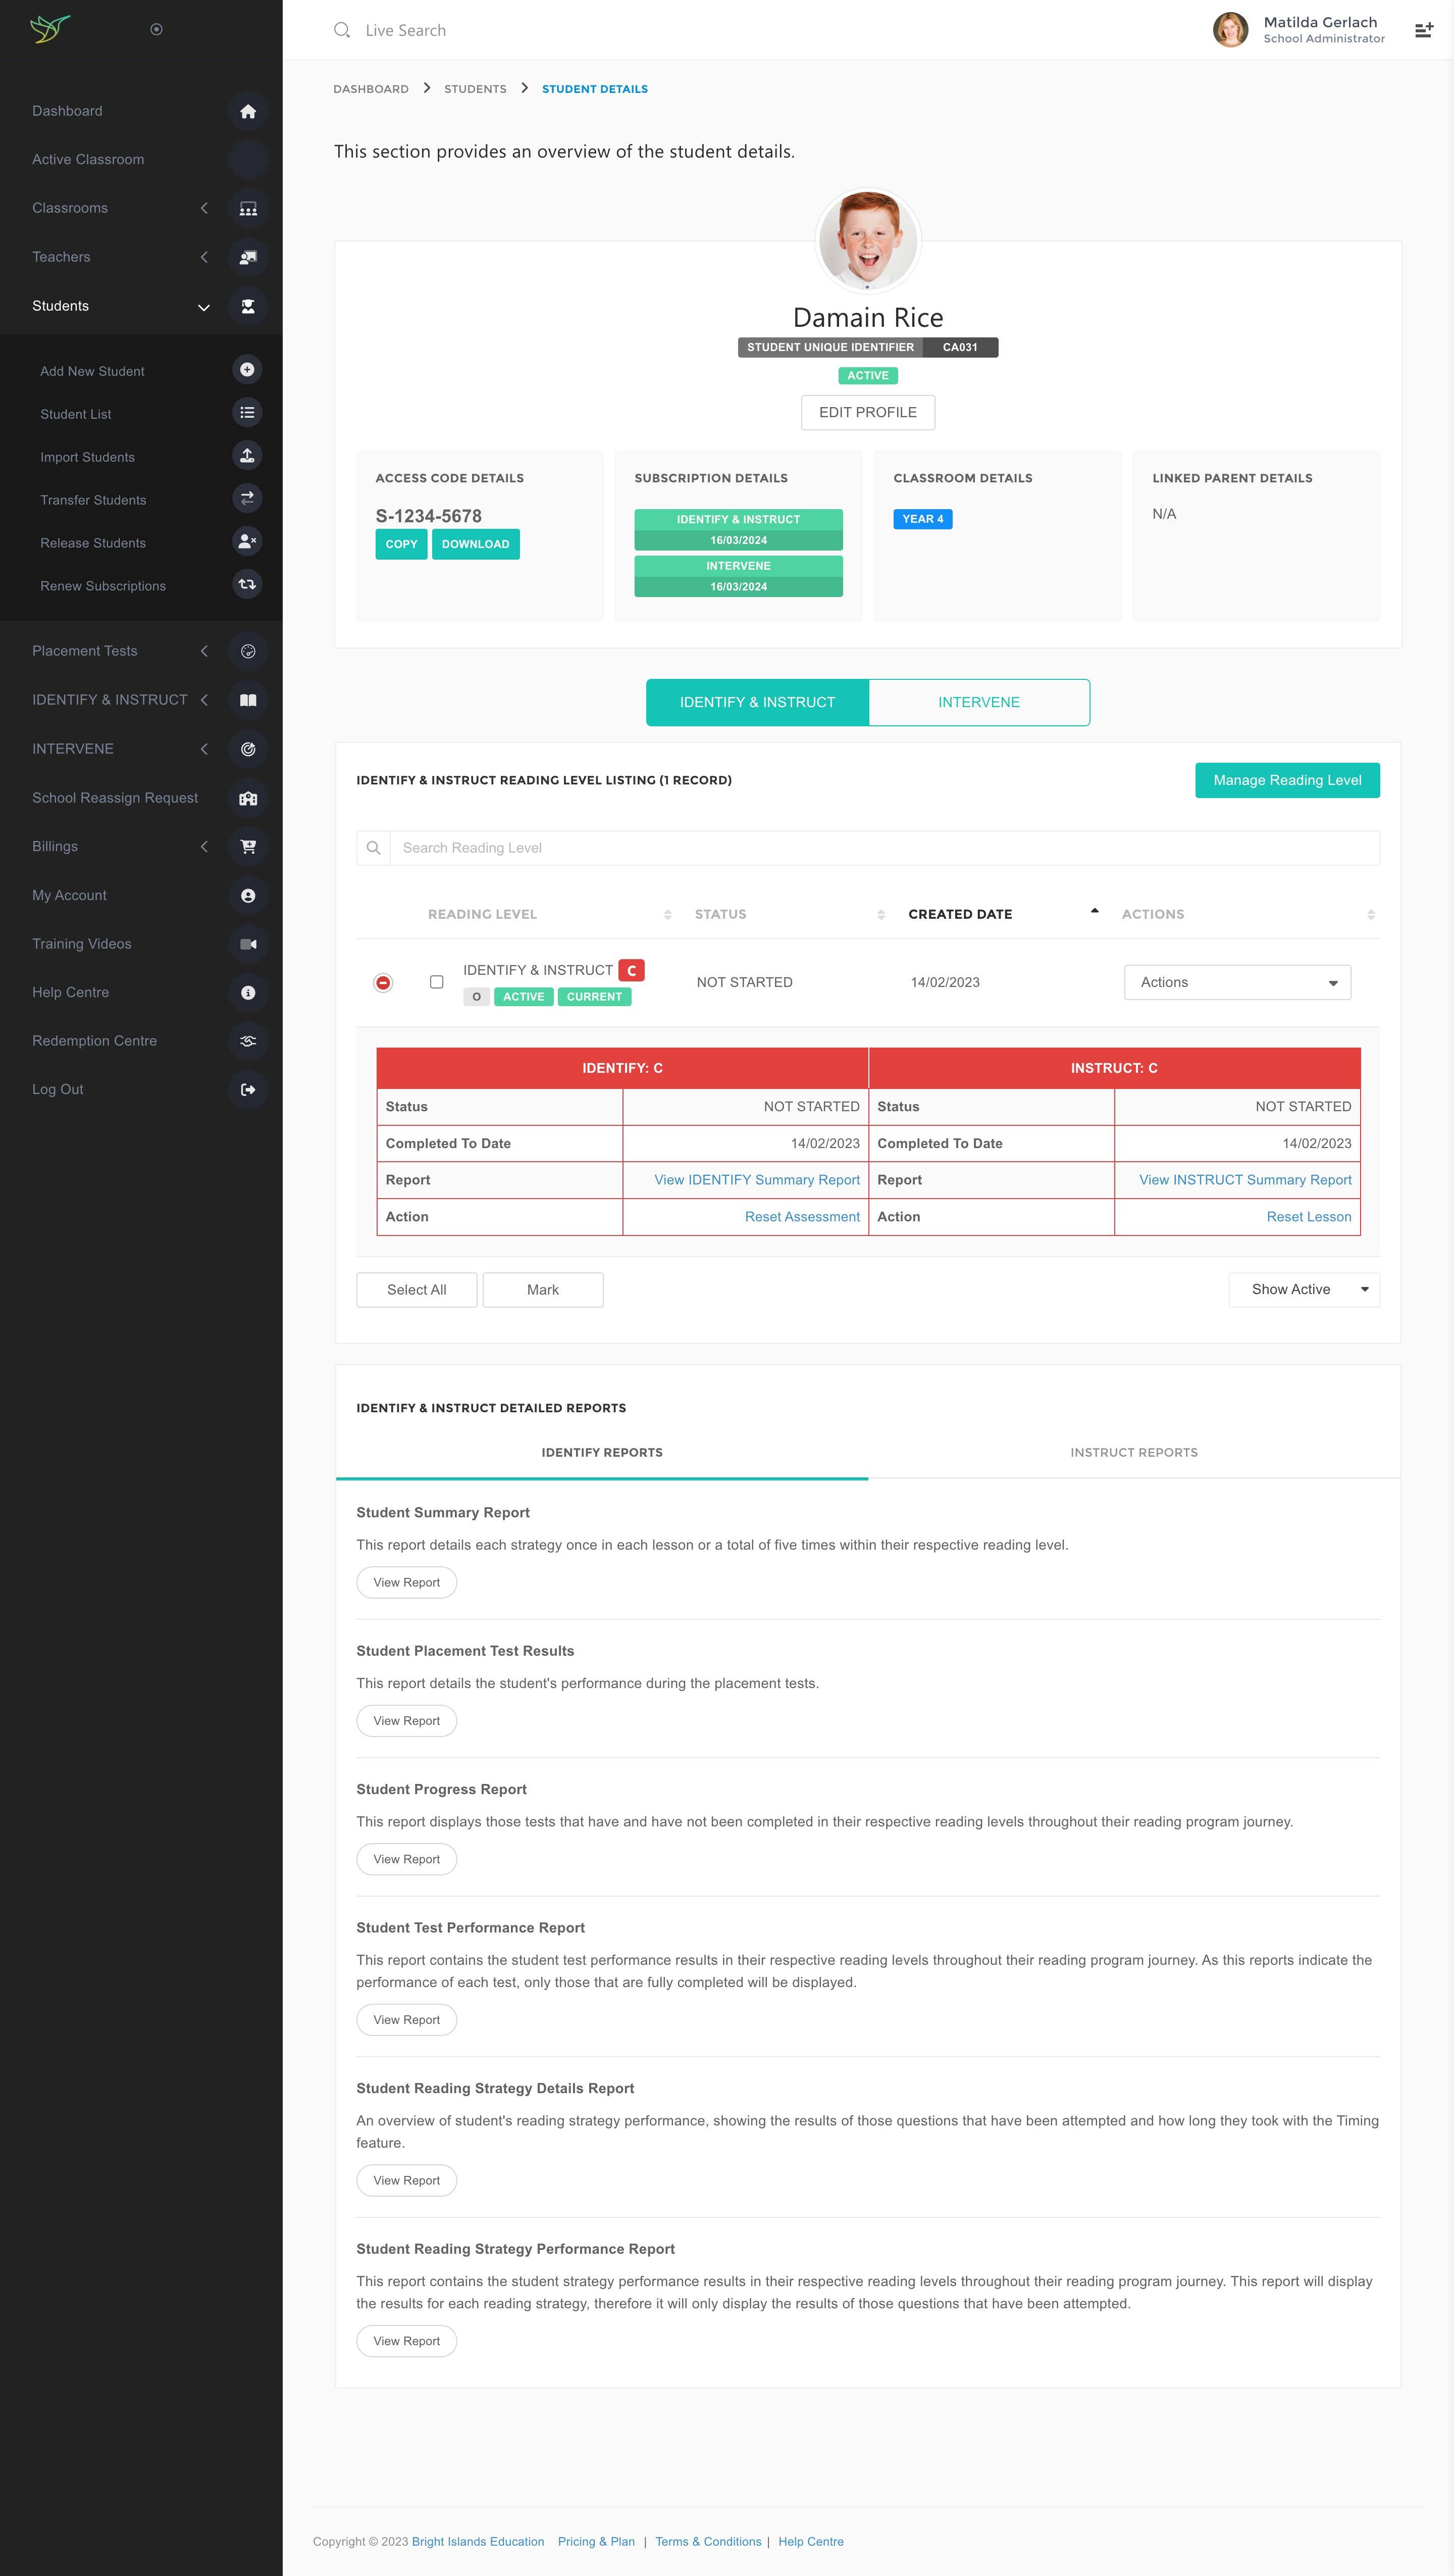Open the Show Active dropdown
Viewport: 1454px width, 2576px height.
[1303, 1289]
